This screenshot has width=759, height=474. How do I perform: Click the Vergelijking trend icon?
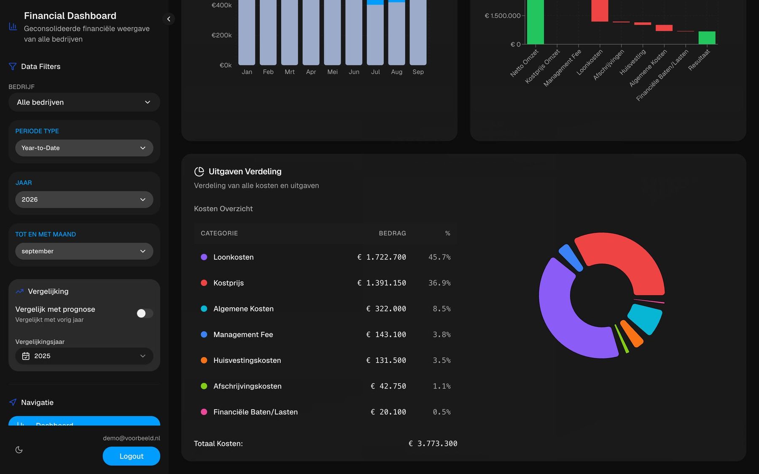coord(19,291)
